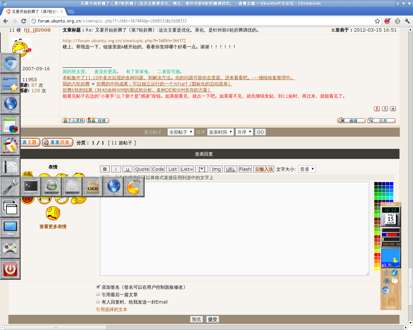413x330 pixels.
Task: Open the 全部帖子 dropdown
Action: click(x=181, y=132)
